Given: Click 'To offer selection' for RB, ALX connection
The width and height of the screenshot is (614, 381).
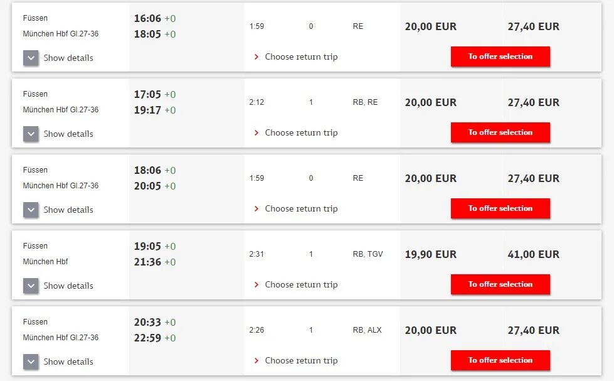Looking at the screenshot, I should coord(500,360).
